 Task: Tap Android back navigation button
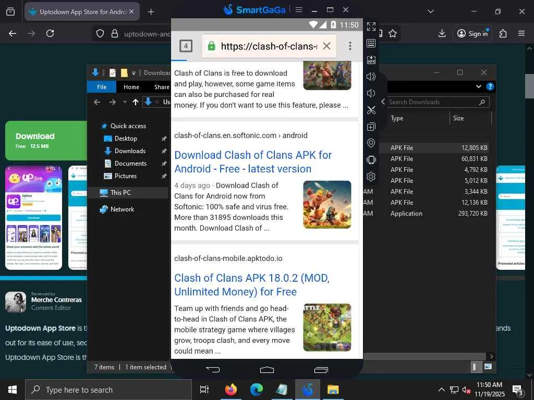(213, 369)
